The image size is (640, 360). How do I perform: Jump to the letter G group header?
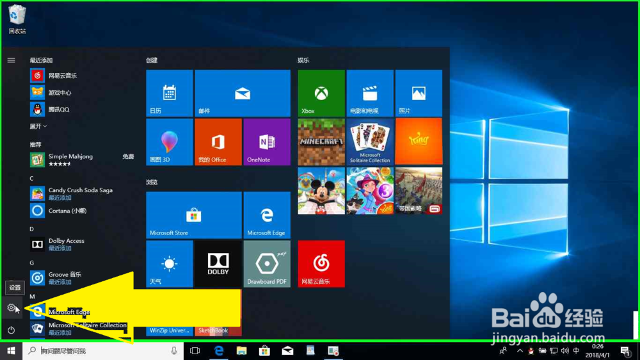[x=31, y=263]
